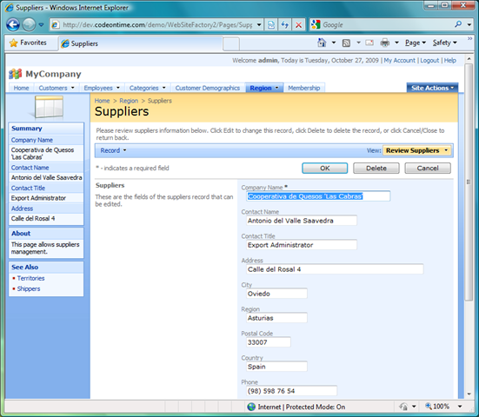This screenshot has width=479, height=417.
Task: Open the Membership menu item
Action: pyautogui.click(x=304, y=88)
